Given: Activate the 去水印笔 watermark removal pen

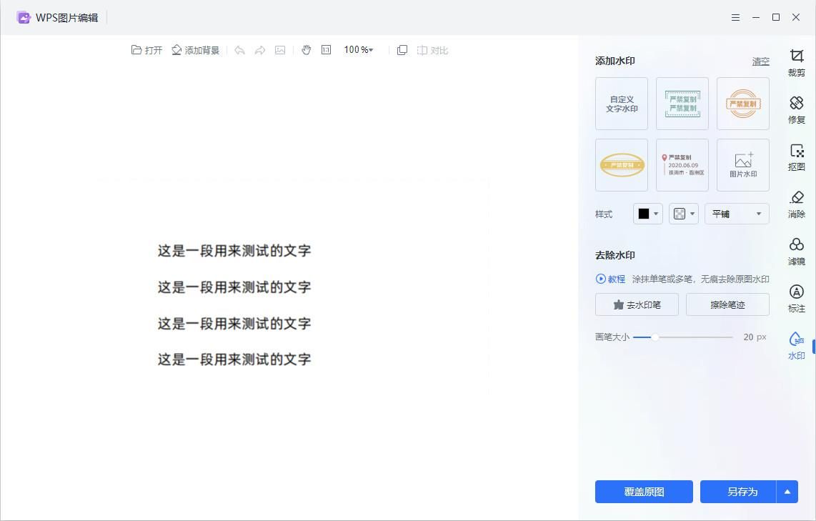Looking at the screenshot, I should 637,304.
